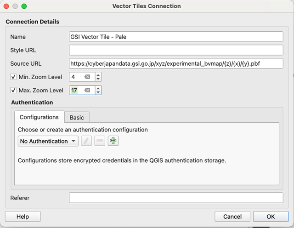Viewport: 294px width, 228px height.
Task: Click the Authentication section label
Action: (32, 102)
